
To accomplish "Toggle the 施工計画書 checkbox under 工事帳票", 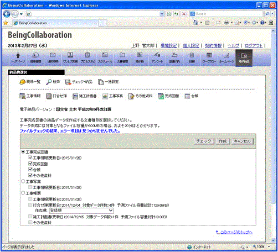I will [x=30, y=217].
